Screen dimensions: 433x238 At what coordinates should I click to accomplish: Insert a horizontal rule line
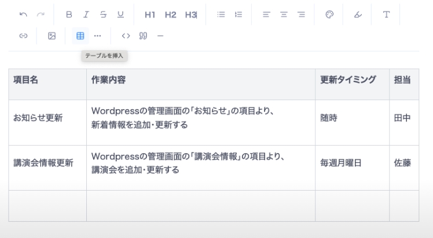point(160,36)
